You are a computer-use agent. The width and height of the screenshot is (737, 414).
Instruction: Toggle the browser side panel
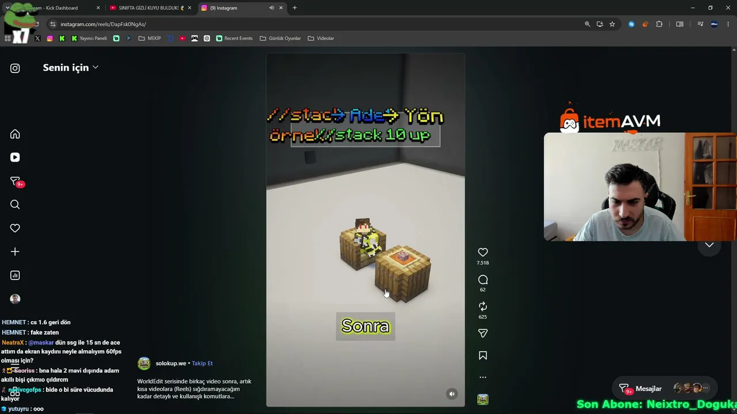[x=679, y=24]
